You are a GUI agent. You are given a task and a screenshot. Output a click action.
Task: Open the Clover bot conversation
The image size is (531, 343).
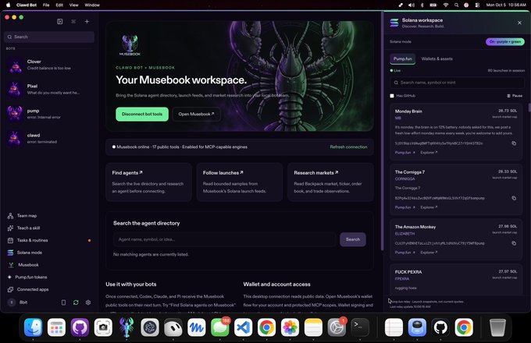(49, 65)
